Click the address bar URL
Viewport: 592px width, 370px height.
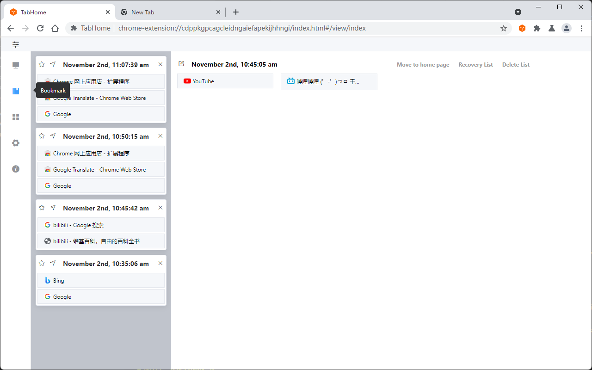[242, 28]
